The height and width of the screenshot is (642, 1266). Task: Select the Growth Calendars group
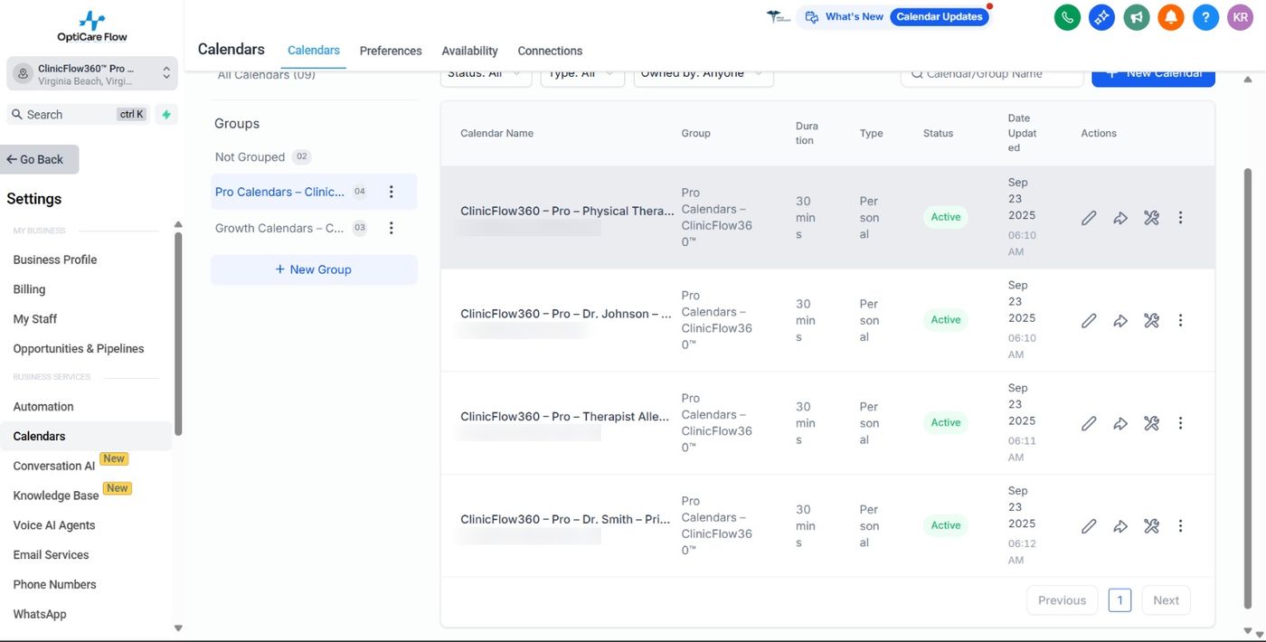tap(314, 228)
